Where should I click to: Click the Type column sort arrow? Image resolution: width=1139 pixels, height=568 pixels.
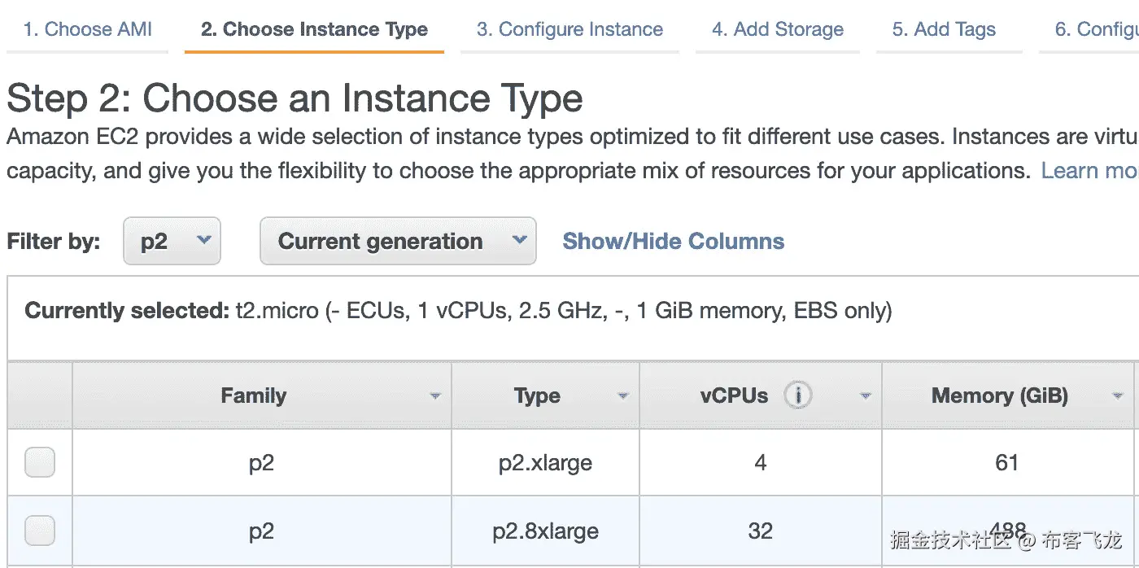(x=623, y=396)
